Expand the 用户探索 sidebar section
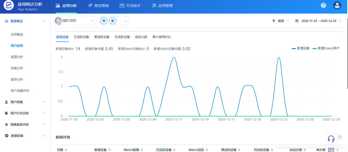The width and height of the screenshot is (348, 152). [x=44, y=102]
